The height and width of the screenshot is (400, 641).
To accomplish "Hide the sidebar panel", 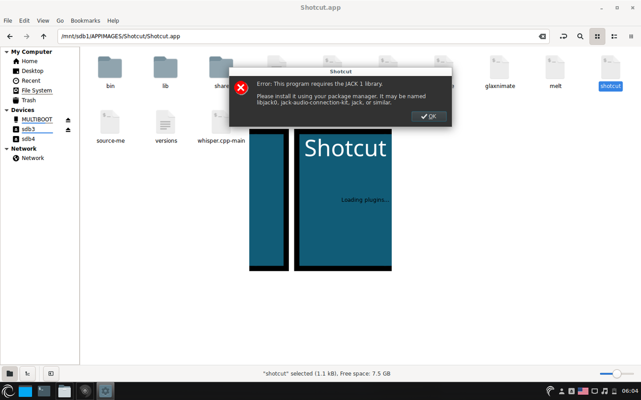I will (51, 373).
